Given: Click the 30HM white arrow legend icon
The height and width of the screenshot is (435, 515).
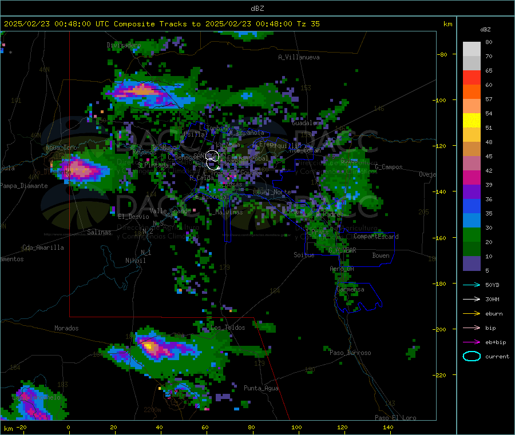Looking at the screenshot, I should pos(472,299).
